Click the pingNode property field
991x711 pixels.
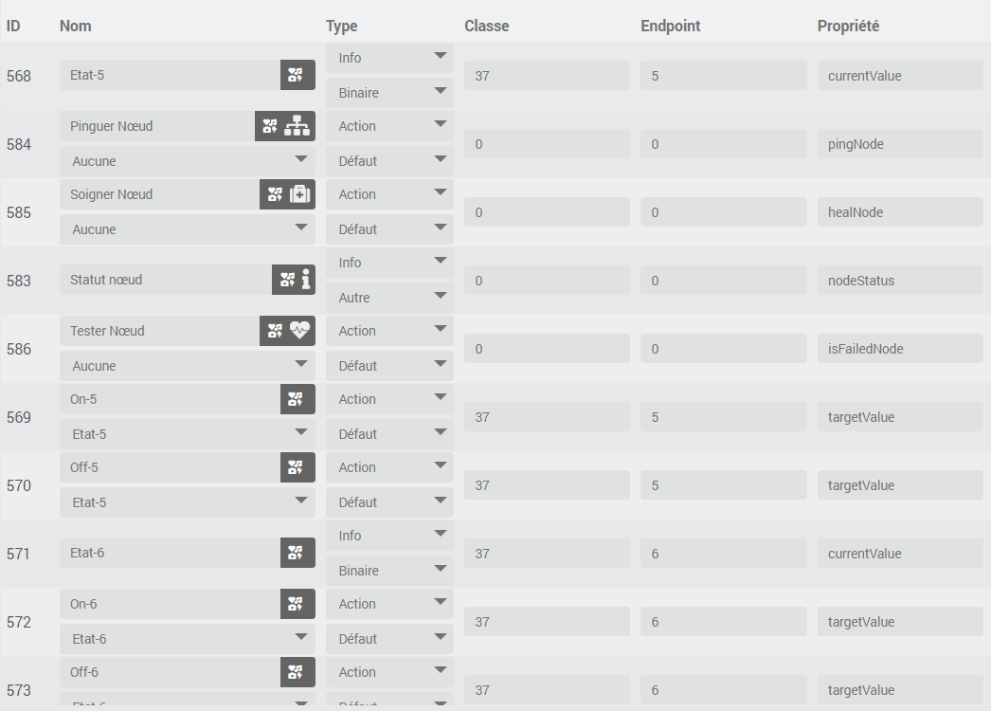pyautogui.click(x=899, y=144)
